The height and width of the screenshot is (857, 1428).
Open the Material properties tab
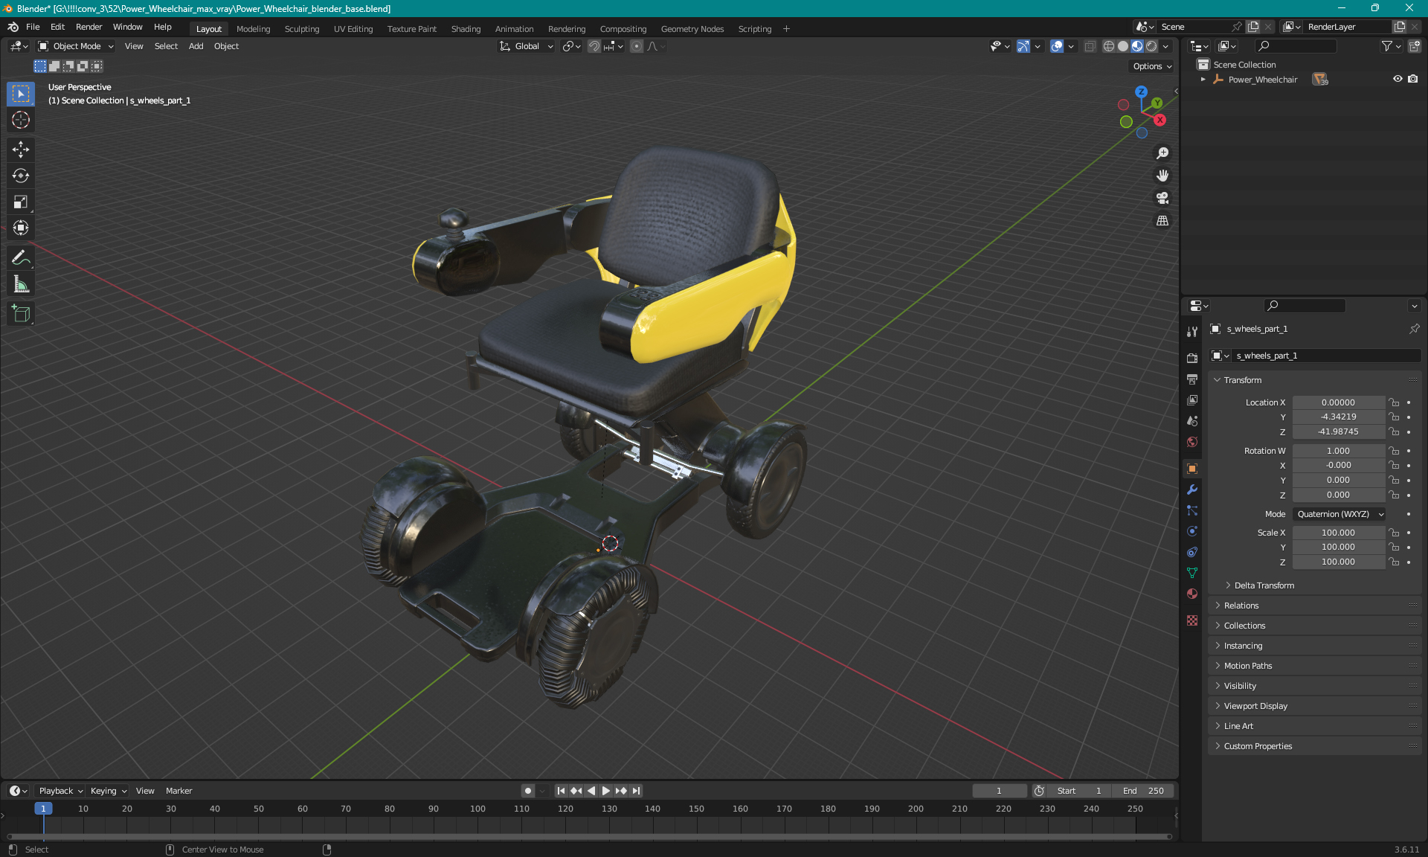pyautogui.click(x=1192, y=594)
